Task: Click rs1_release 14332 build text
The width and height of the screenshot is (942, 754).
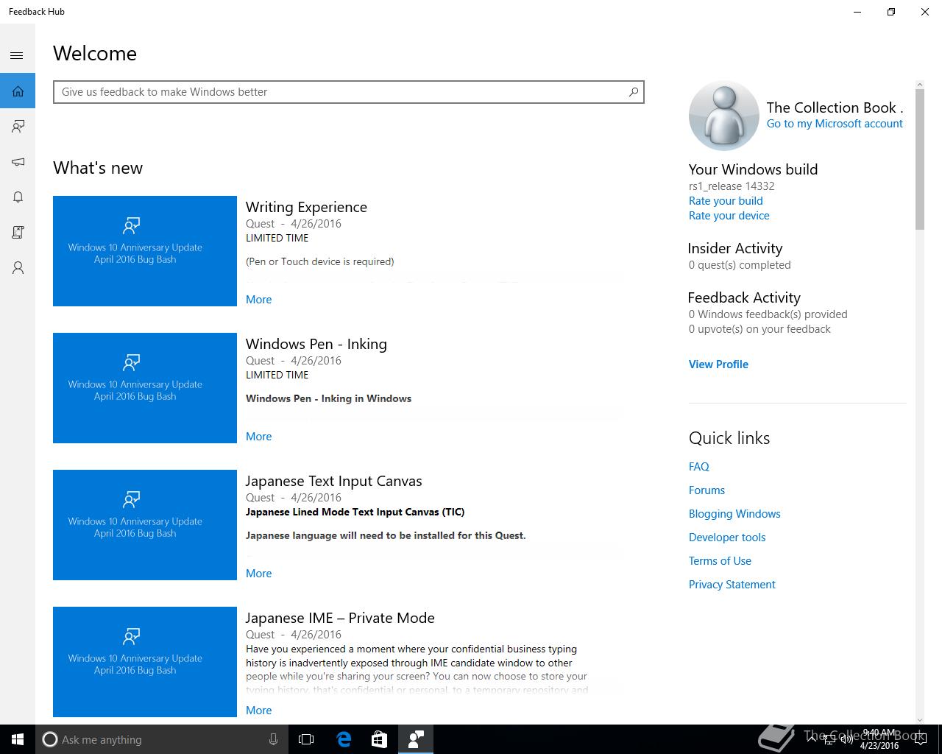Action: (x=732, y=186)
